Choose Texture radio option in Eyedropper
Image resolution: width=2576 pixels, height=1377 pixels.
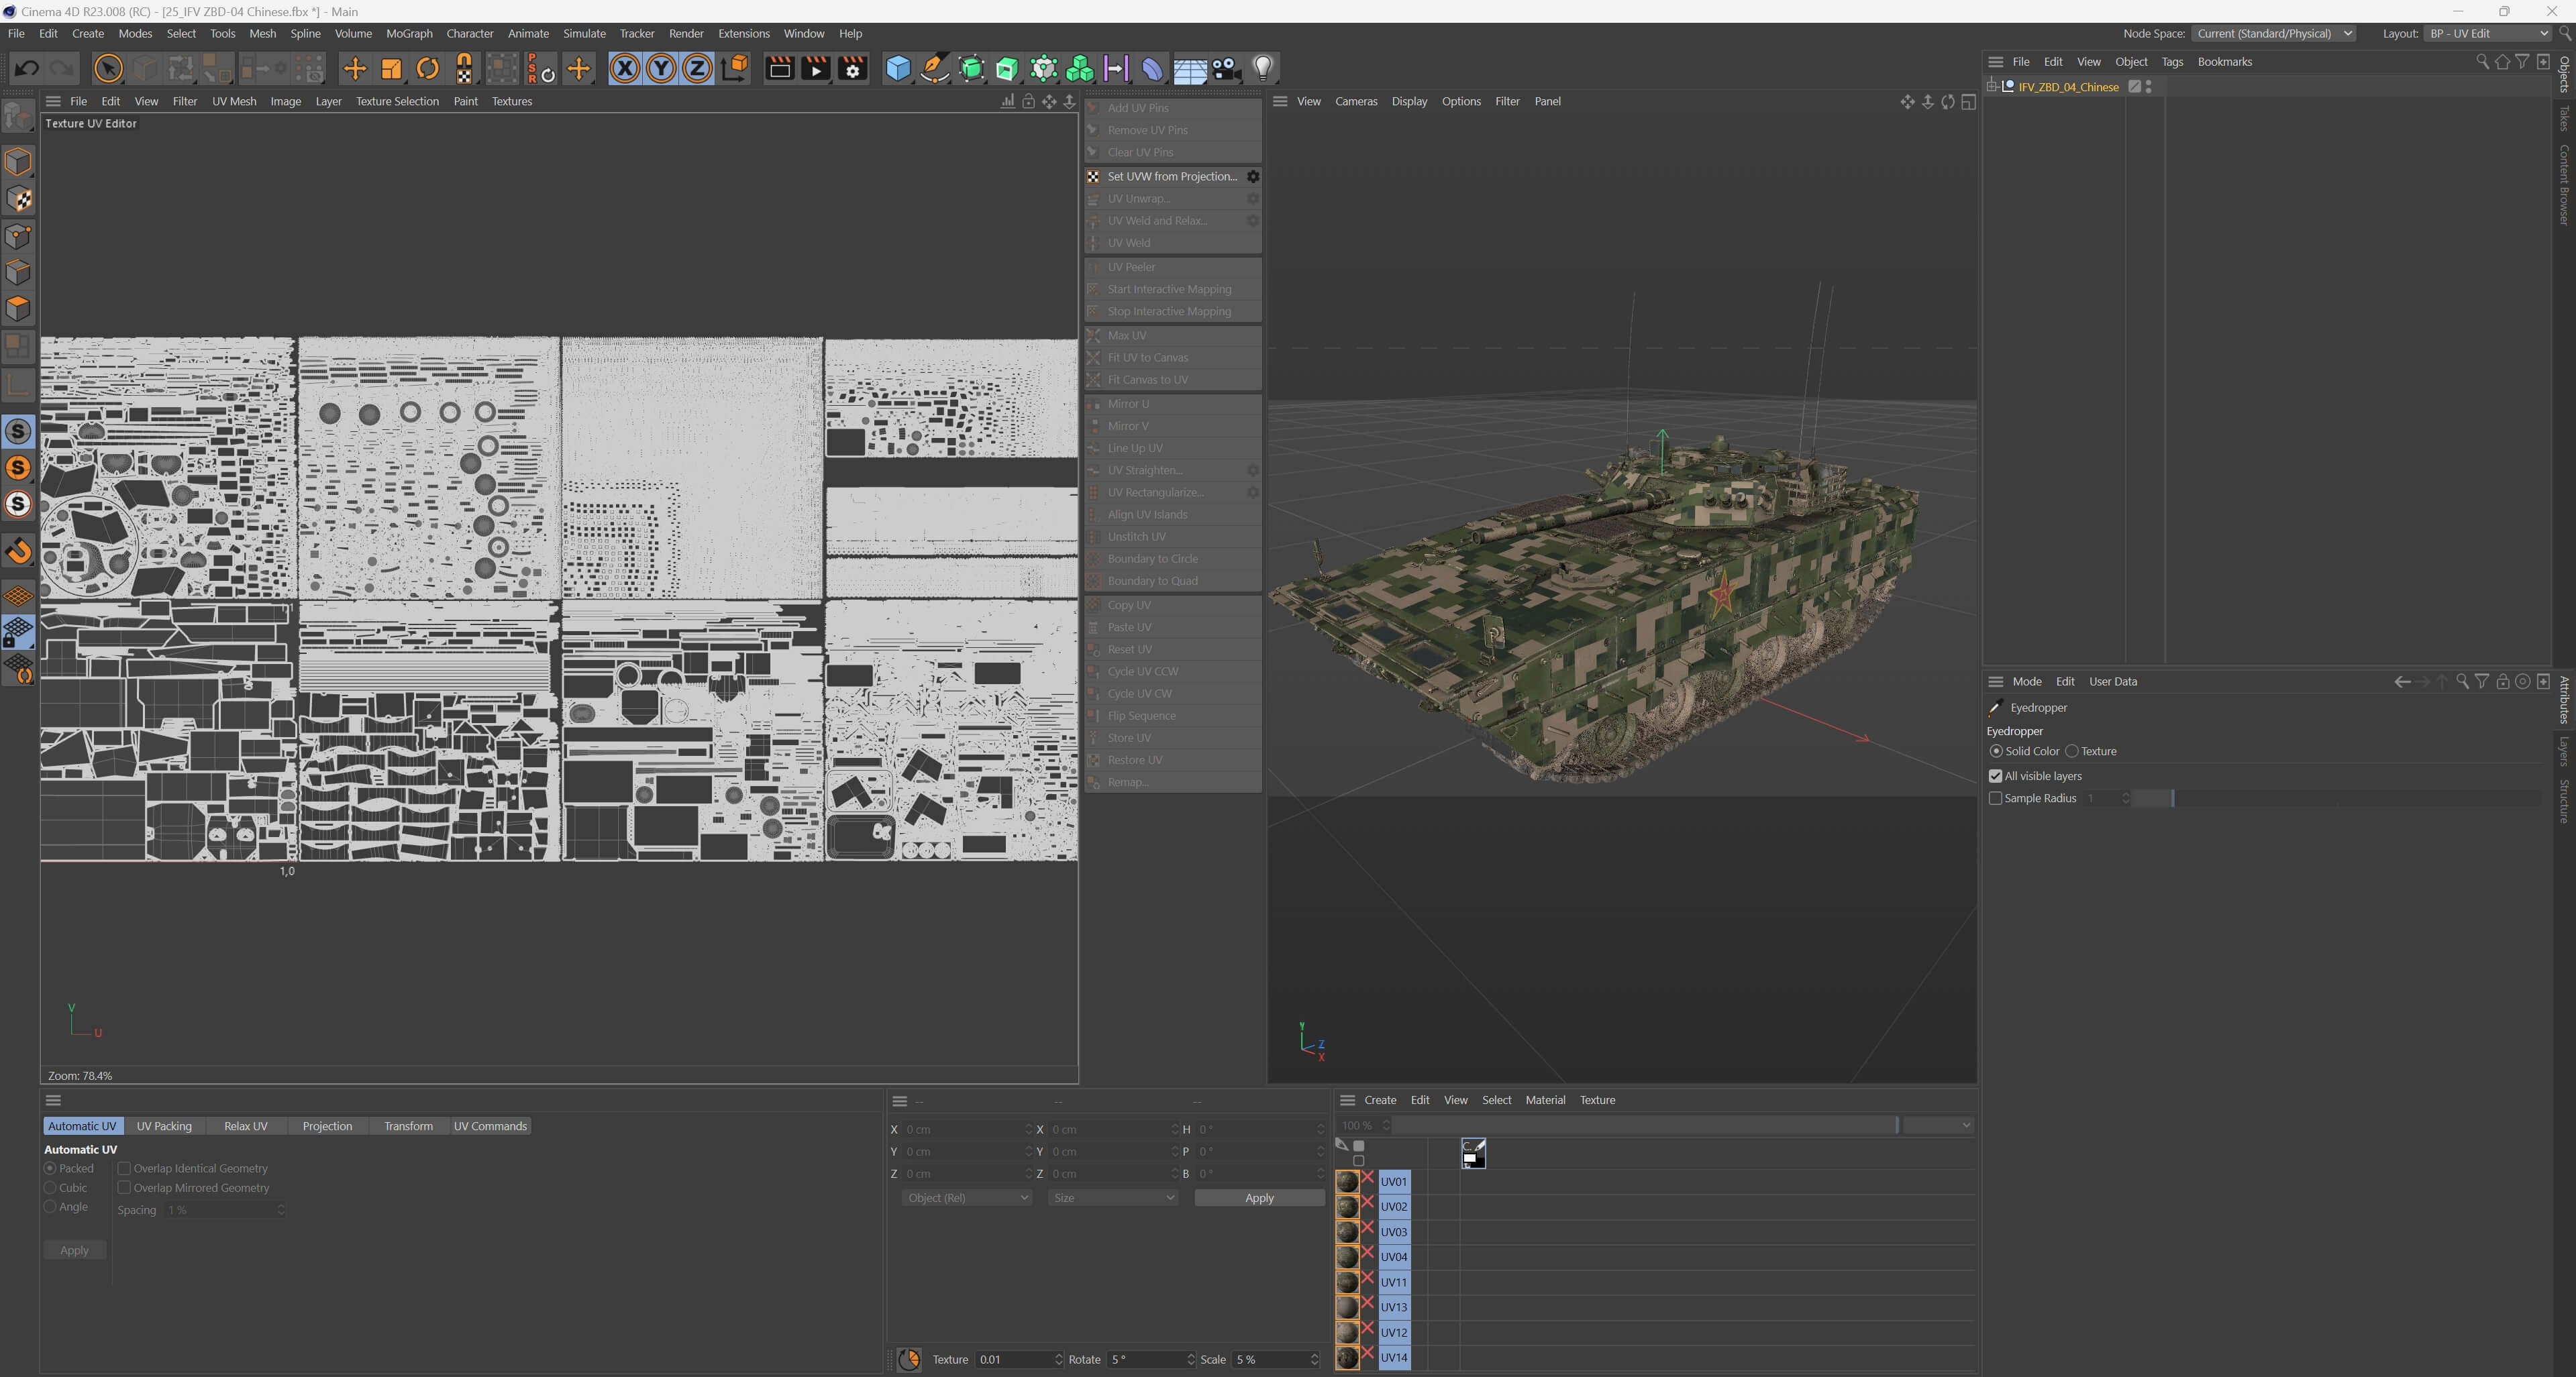click(x=2072, y=751)
